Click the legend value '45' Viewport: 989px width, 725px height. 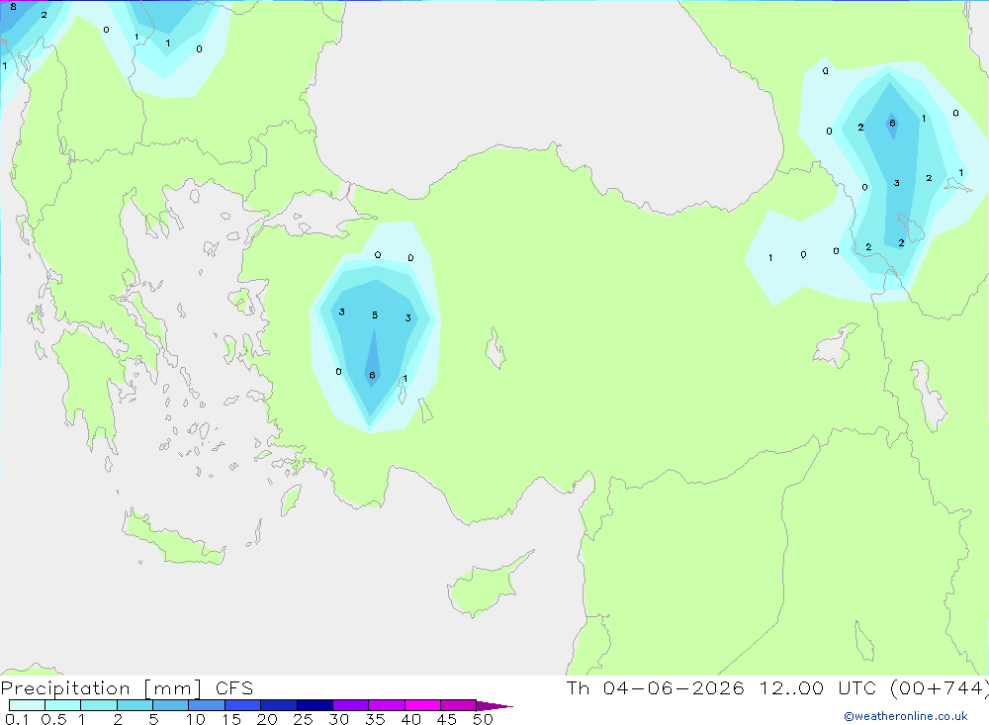(447, 719)
